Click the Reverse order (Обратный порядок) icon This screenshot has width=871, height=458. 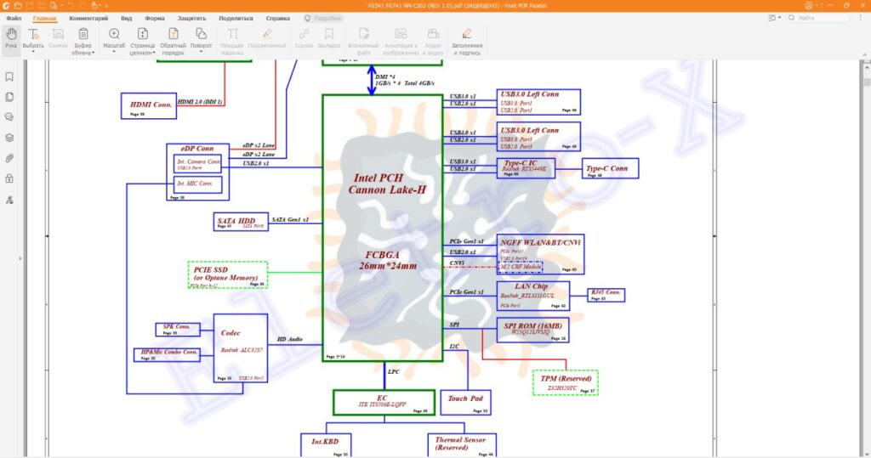point(173,38)
